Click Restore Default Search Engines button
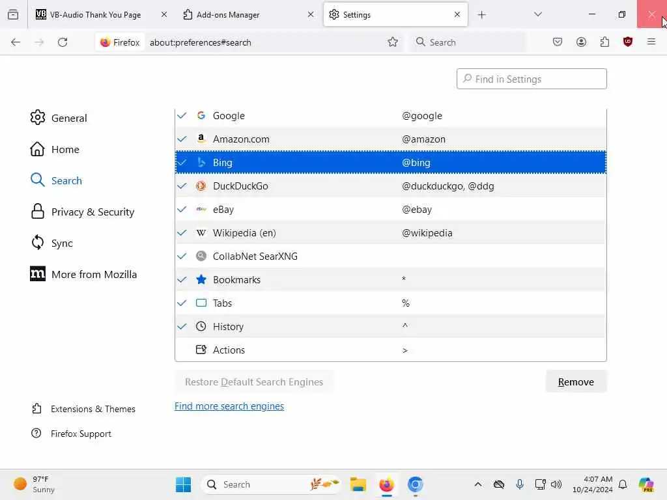The height and width of the screenshot is (500, 667). point(254,382)
